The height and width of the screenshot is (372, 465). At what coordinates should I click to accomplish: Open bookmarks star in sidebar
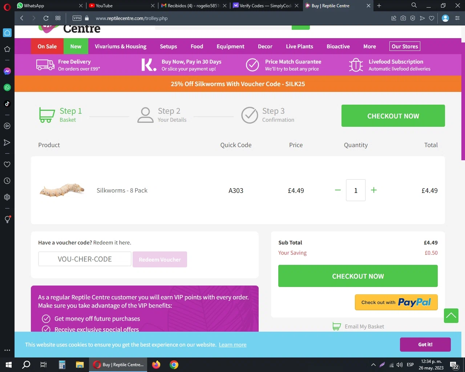pos(7,49)
